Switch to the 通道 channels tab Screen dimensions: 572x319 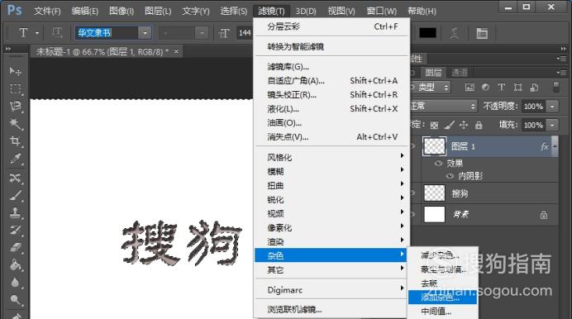coord(460,72)
